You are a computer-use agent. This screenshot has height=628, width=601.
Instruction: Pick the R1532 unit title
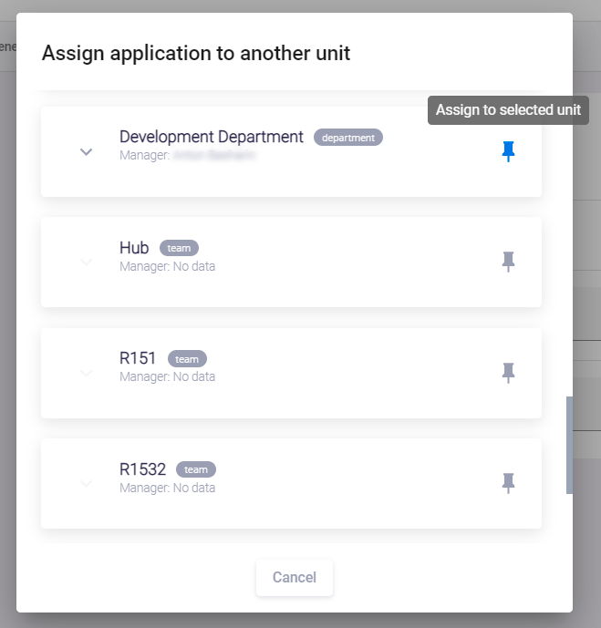coord(143,469)
